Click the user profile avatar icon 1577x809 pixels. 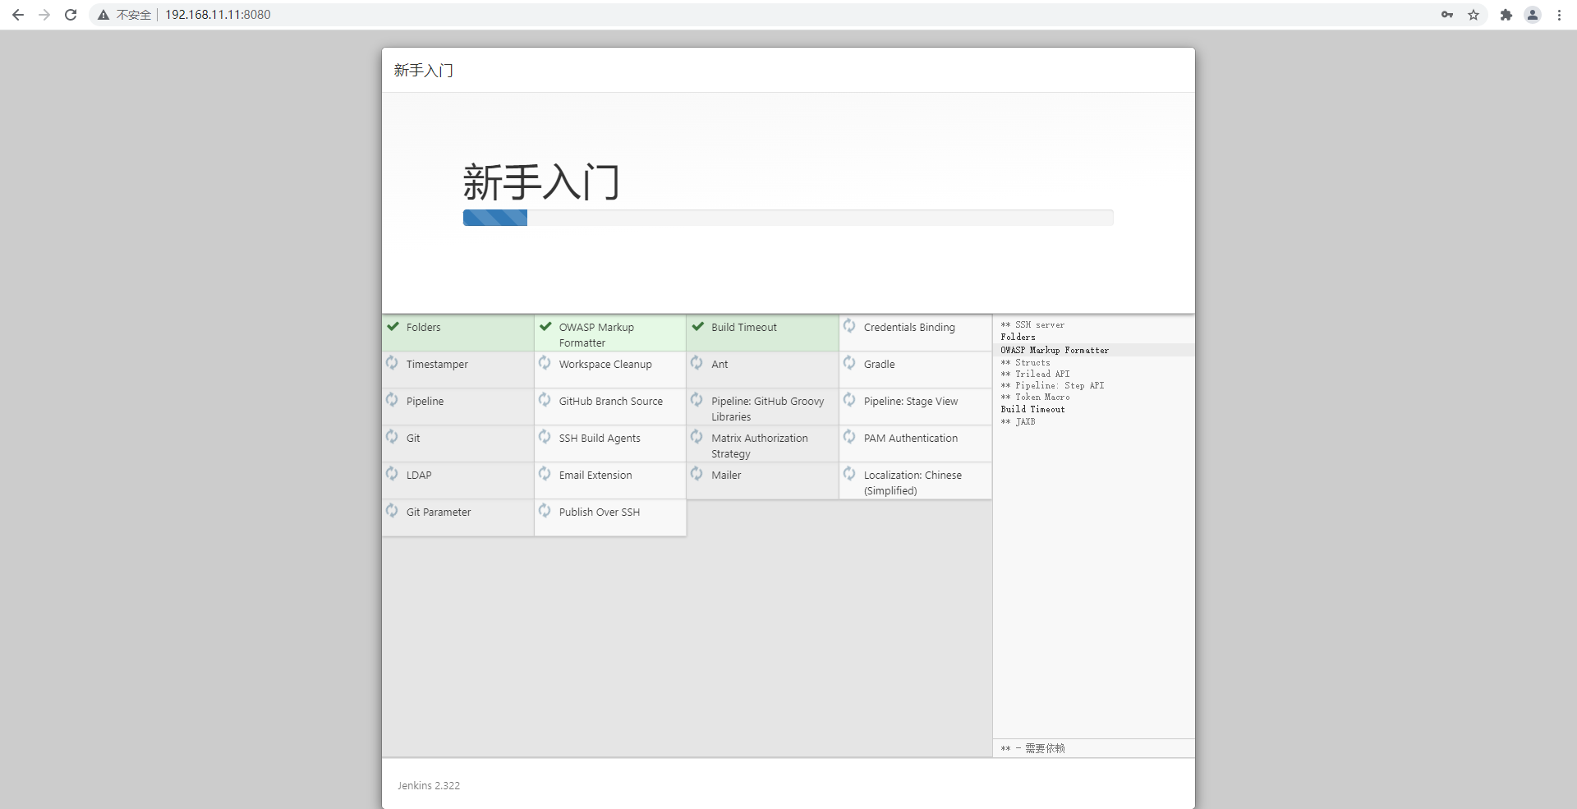(1533, 15)
